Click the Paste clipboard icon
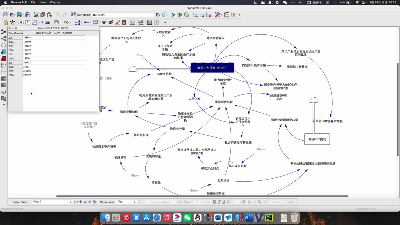This screenshot has height=225, width=400. pos(49,15)
